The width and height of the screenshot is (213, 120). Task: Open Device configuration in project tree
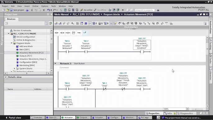tap(26, 37)
